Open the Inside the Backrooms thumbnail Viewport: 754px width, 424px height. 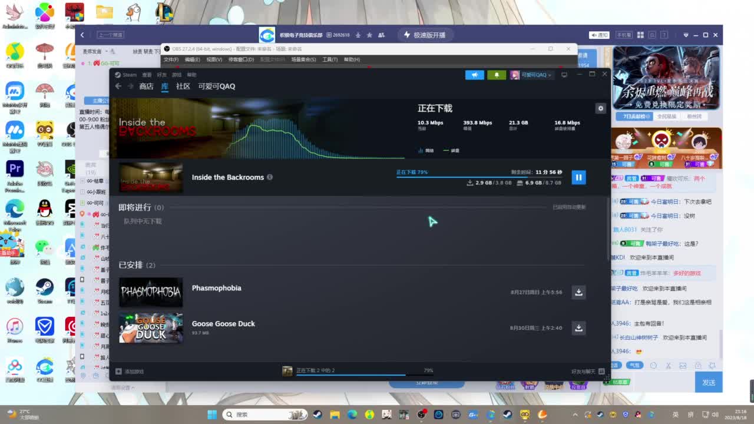[151, 177]
